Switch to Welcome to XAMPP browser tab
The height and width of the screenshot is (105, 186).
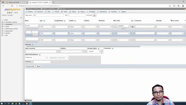[17, 2]
